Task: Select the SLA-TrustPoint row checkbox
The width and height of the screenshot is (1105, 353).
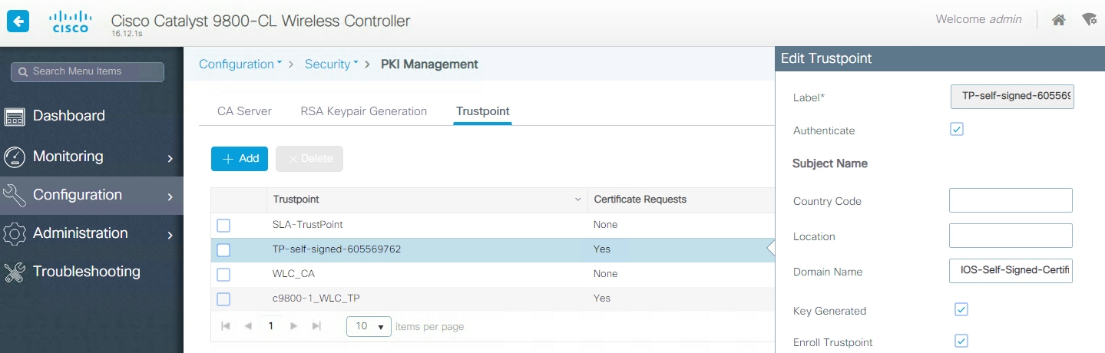Action: (223, 226)
